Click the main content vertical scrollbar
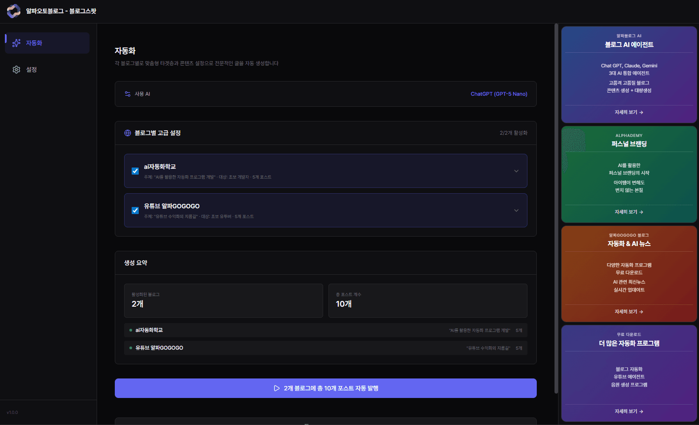This screenshot has height=425, width=699. pos(556,208)
